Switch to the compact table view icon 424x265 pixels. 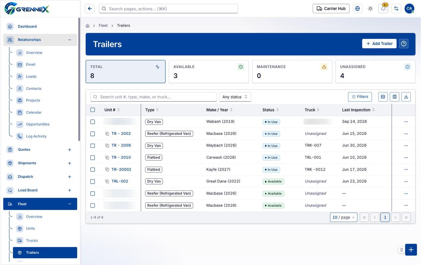(383, 97)
